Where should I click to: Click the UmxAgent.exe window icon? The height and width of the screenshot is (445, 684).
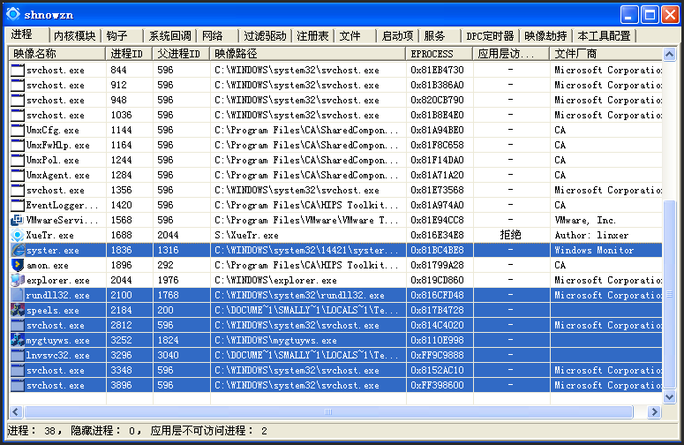(x=18, y=175)
